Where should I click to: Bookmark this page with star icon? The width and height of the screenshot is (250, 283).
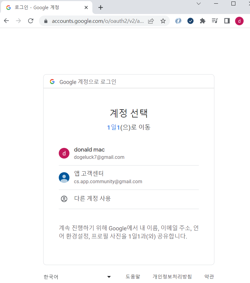tap(163, 21)
